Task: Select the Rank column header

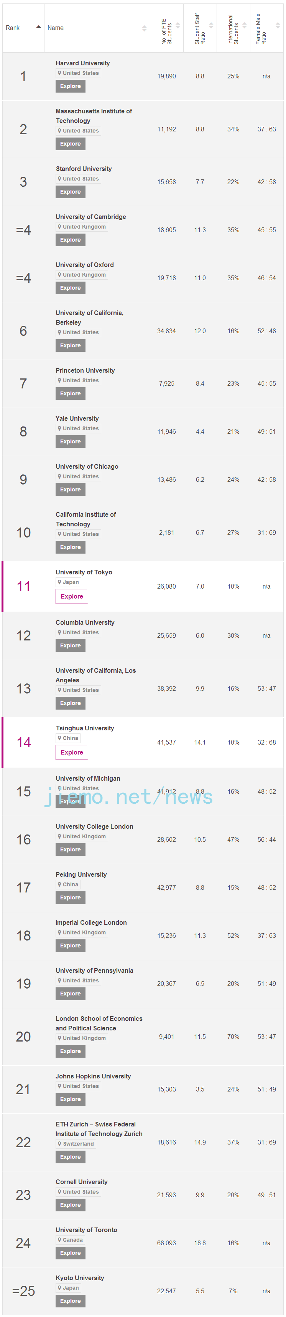Action: point(13,28)
